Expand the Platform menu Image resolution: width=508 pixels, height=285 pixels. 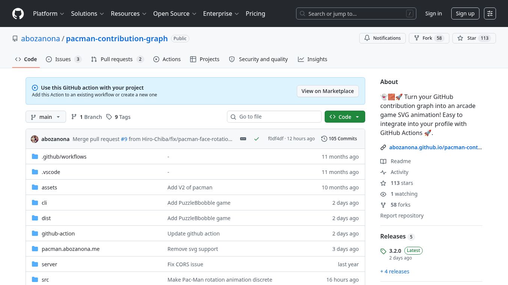tap(48, 13)
